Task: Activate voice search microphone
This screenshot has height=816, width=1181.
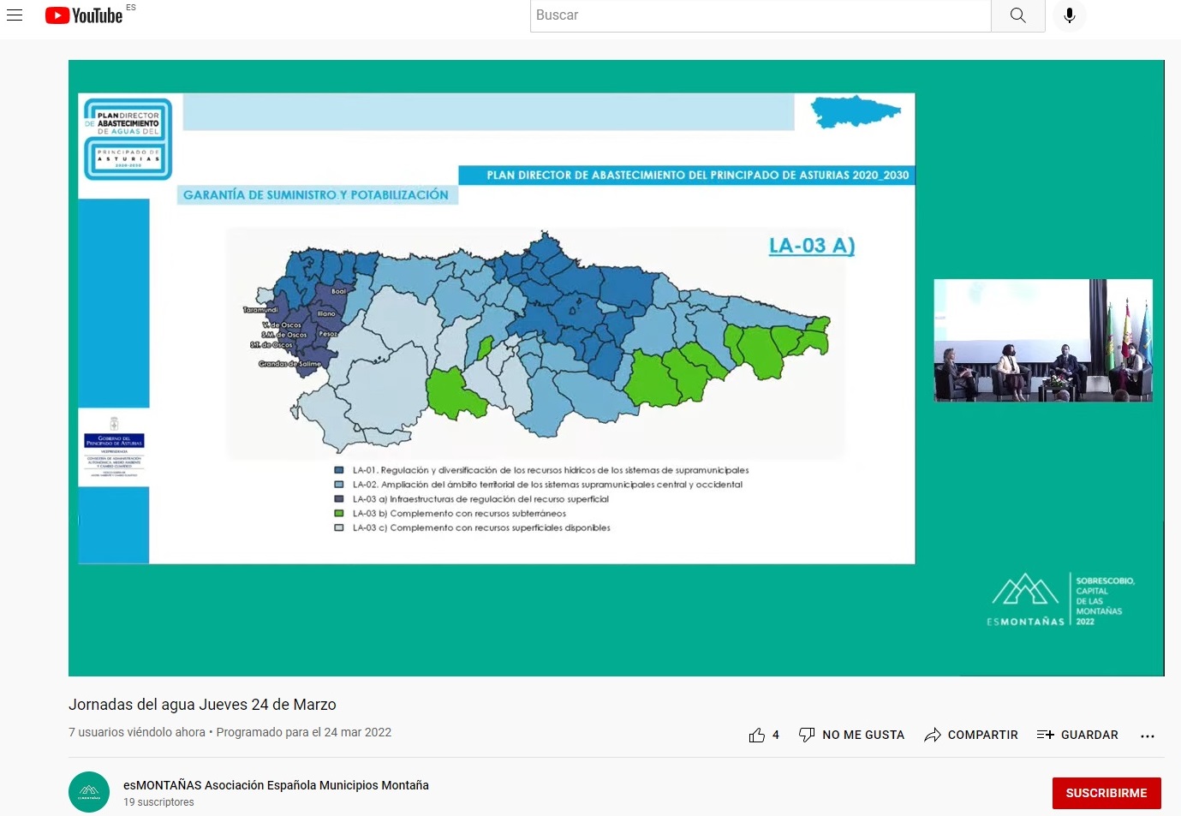Action: (1069, 15)
